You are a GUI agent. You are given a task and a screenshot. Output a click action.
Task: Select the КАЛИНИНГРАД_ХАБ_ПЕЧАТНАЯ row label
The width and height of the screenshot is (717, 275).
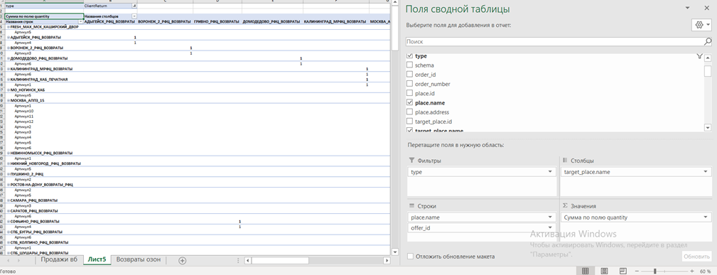click(39, 80)
